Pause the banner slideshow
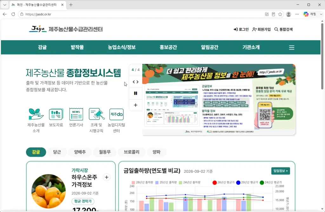The image size is (325, 212). click(136, 93)
